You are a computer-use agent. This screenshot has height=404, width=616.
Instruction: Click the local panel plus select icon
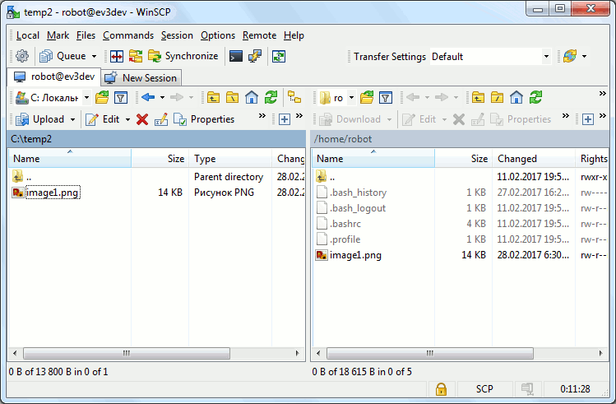click(x=284, y=119)
